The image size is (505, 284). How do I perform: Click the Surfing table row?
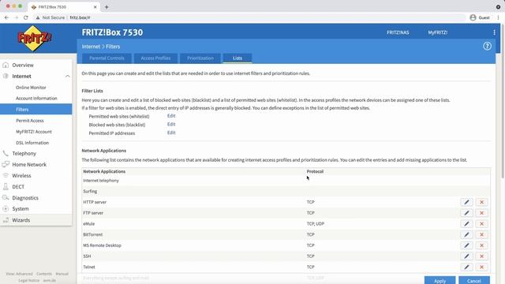coord(286,191)
